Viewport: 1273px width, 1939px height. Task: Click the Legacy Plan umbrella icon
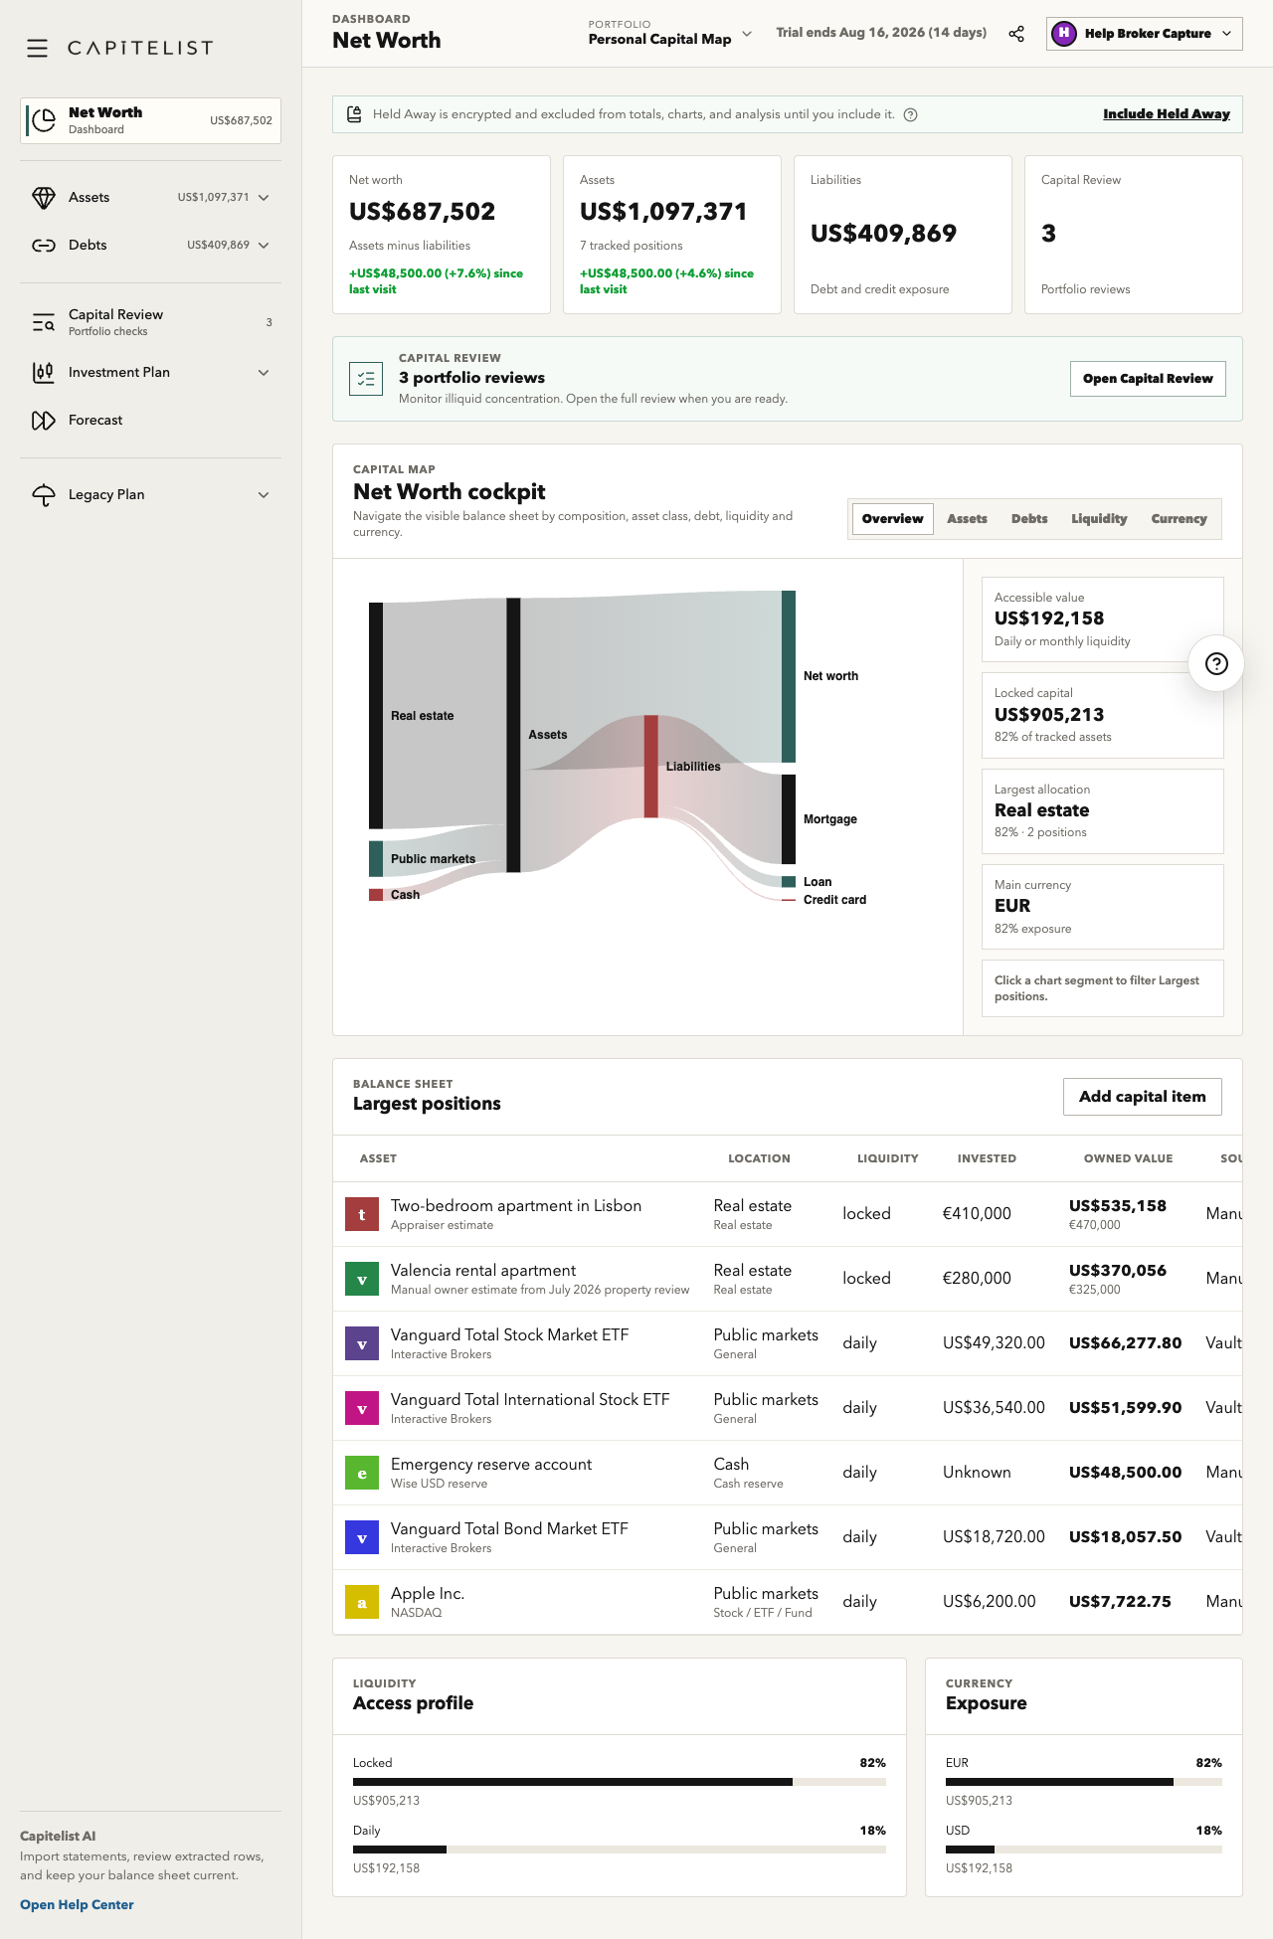pyautogui.click(x=44, y=495)
